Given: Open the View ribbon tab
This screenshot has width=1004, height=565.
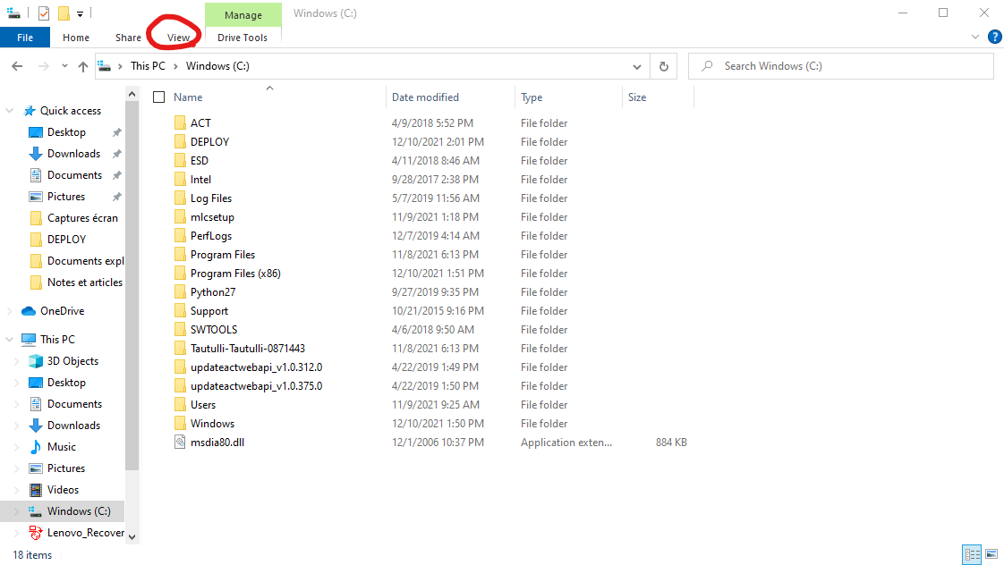Looking at the screenshot, I should pyautogui.click(x=179, y=38).
